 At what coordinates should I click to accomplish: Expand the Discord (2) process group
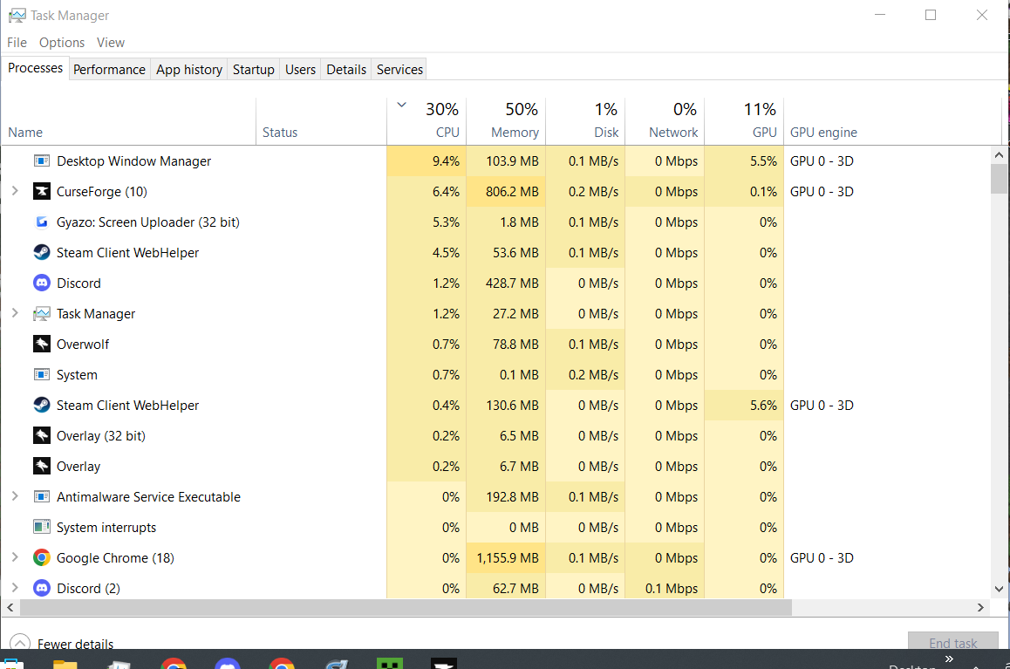[x=15, y=587]
